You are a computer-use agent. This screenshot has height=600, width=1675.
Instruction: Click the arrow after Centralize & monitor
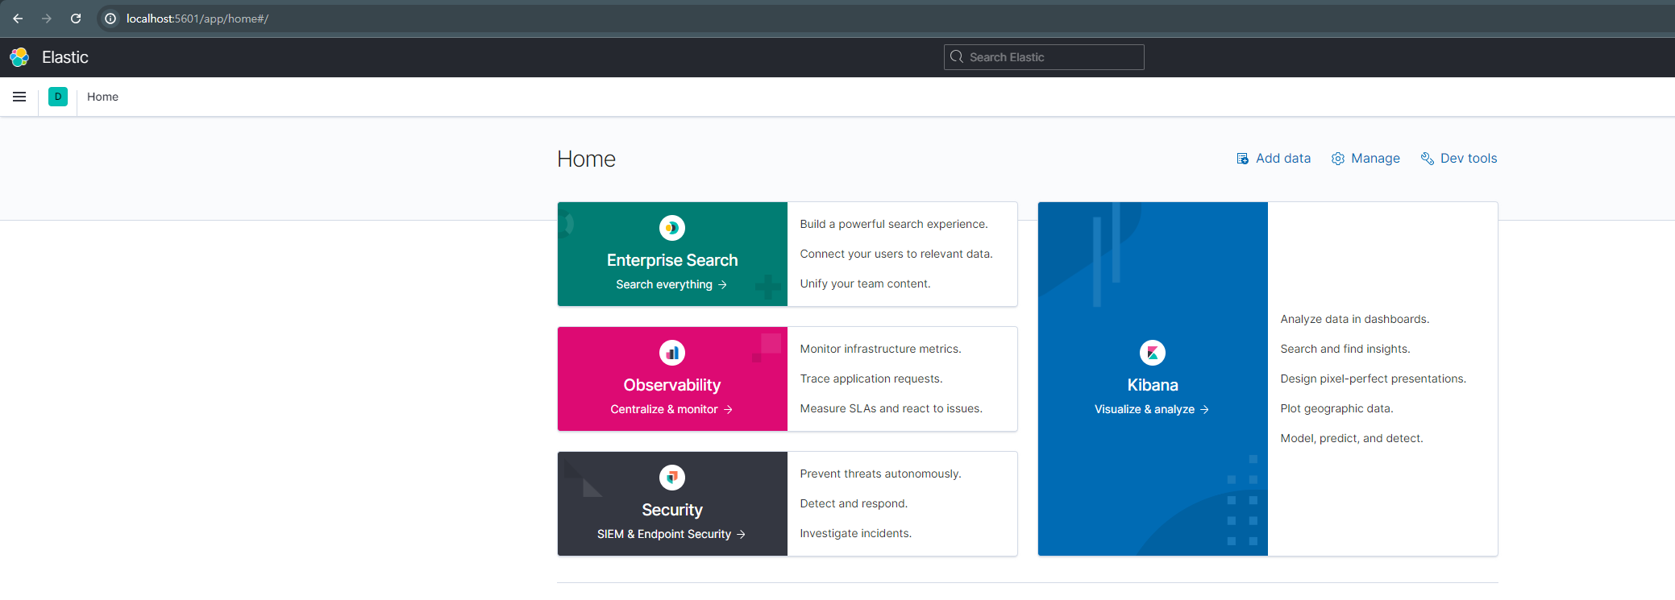(728, 409)
